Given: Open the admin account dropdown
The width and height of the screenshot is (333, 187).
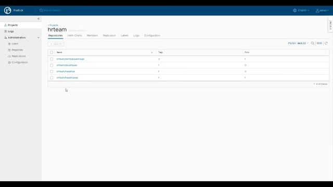Looking at the screenshot, I should 324,10.
